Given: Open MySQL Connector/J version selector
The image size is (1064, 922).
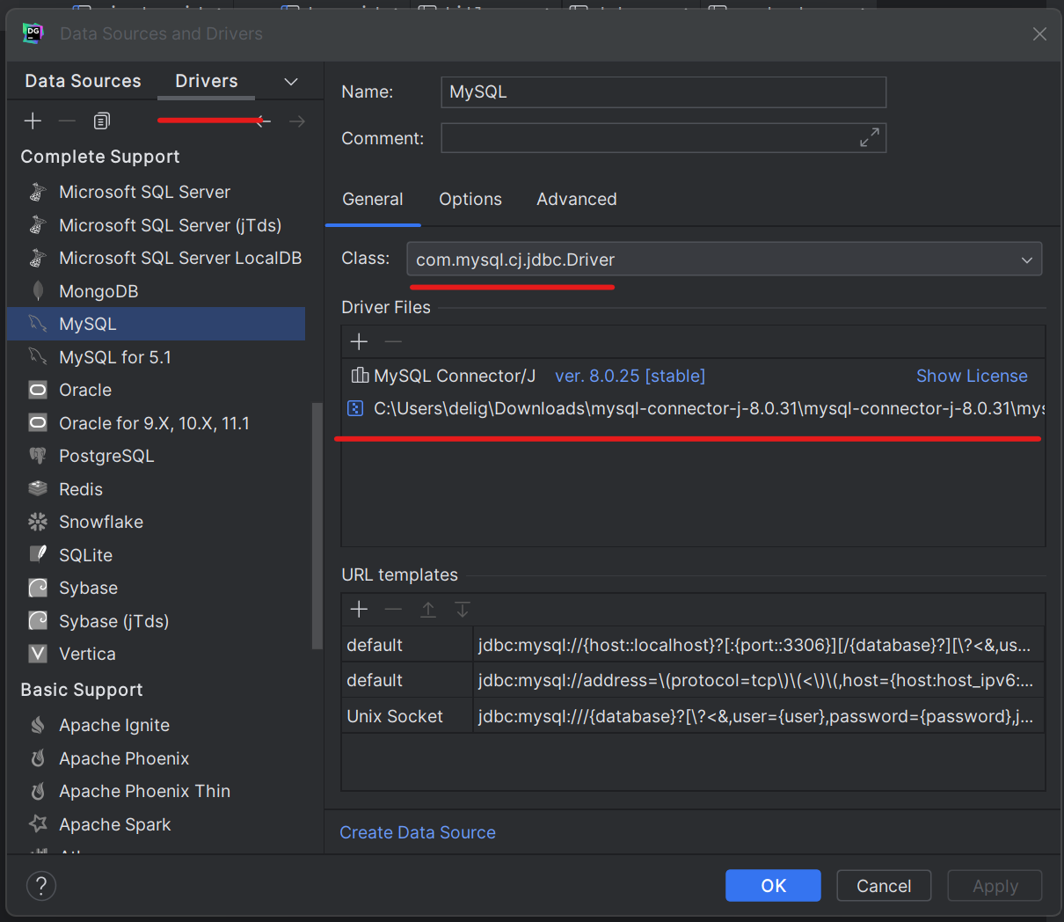Looking at the screenshot, I should 630,376.
